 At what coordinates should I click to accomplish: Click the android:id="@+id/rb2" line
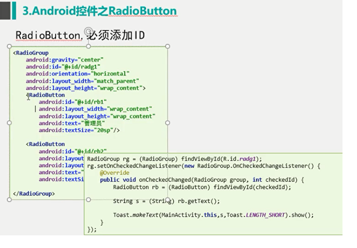[x=73, y=151]
